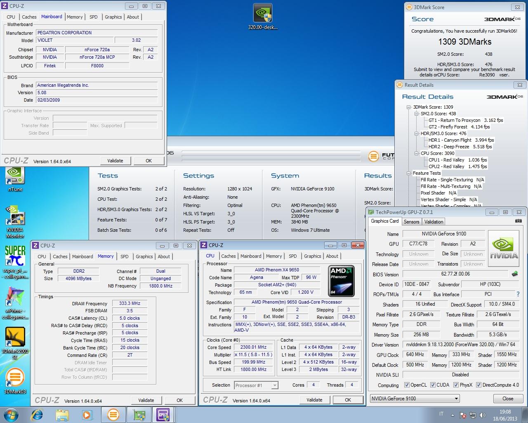
Task: Click OK in the Memory CPU-Z window
Action: point(179,400)
